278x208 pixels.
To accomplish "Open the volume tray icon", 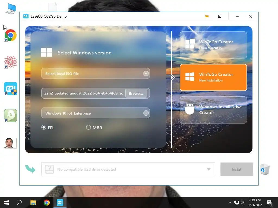I will (x=243, y=203).
